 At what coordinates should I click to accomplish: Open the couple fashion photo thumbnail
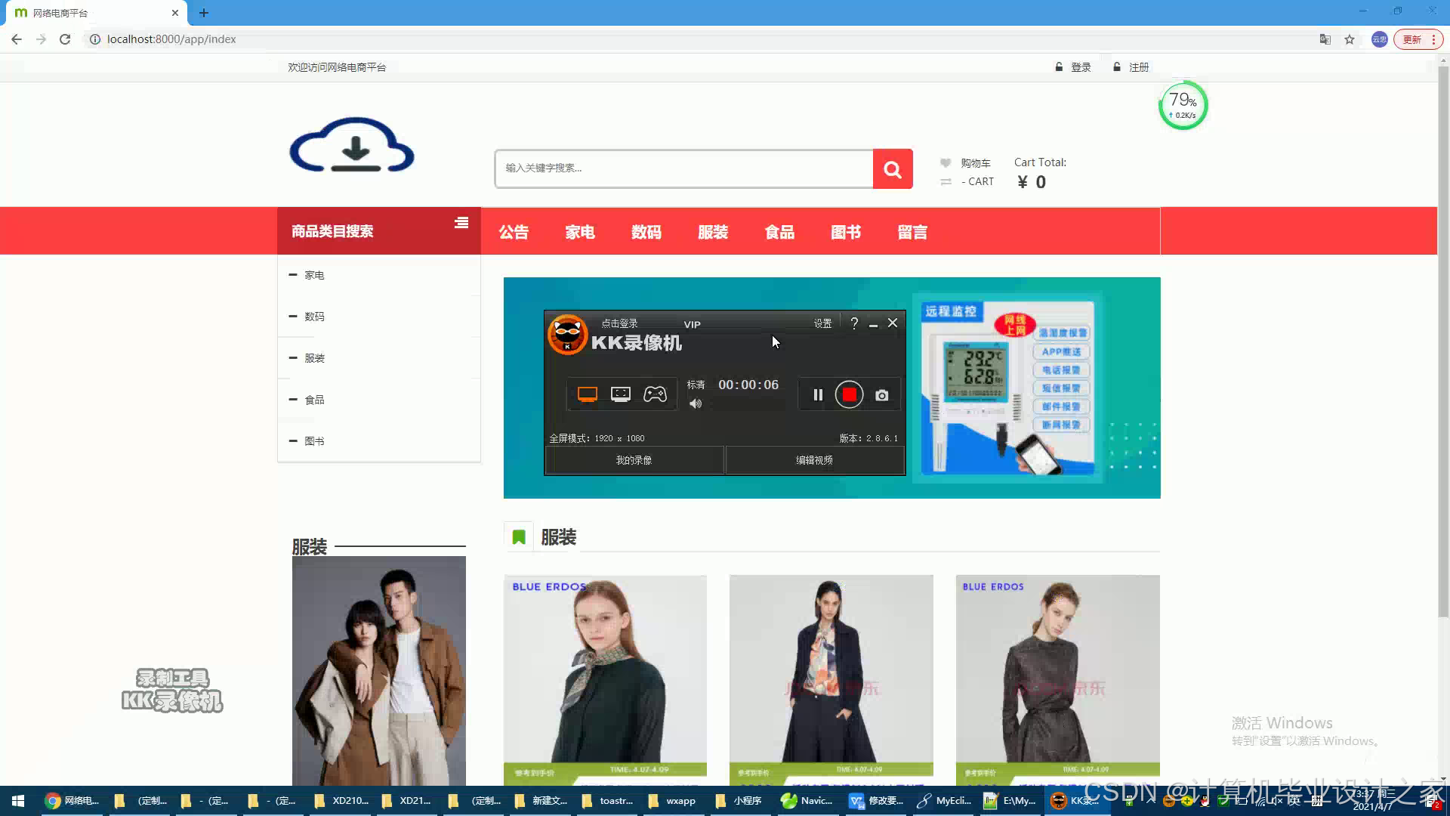pos(379,671)
